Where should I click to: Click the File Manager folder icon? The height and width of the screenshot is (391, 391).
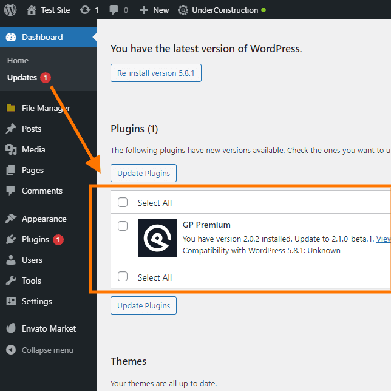11,108
